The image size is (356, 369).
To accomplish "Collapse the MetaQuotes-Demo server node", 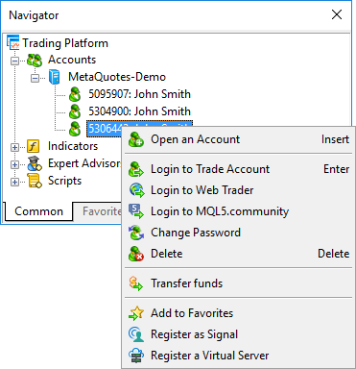I will click(x=35, y=78).
